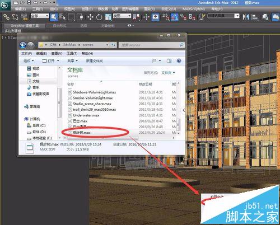Viewport: 280px width, 225px height.
Task: Activate the Select and Scale tool
Action: pyautogui.click(x=108, y=17)
